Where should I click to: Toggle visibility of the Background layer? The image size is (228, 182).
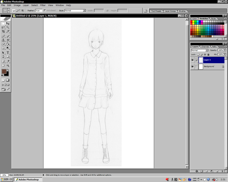[192, 67]
